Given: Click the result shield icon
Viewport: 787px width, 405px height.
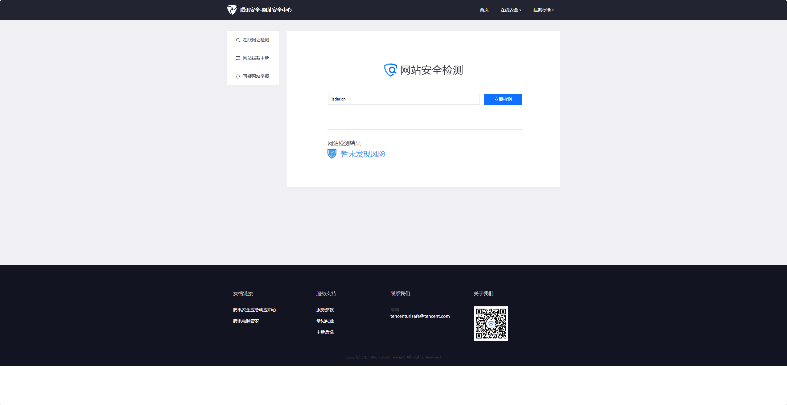Looking at the screenshot, I should click(332, 154).
